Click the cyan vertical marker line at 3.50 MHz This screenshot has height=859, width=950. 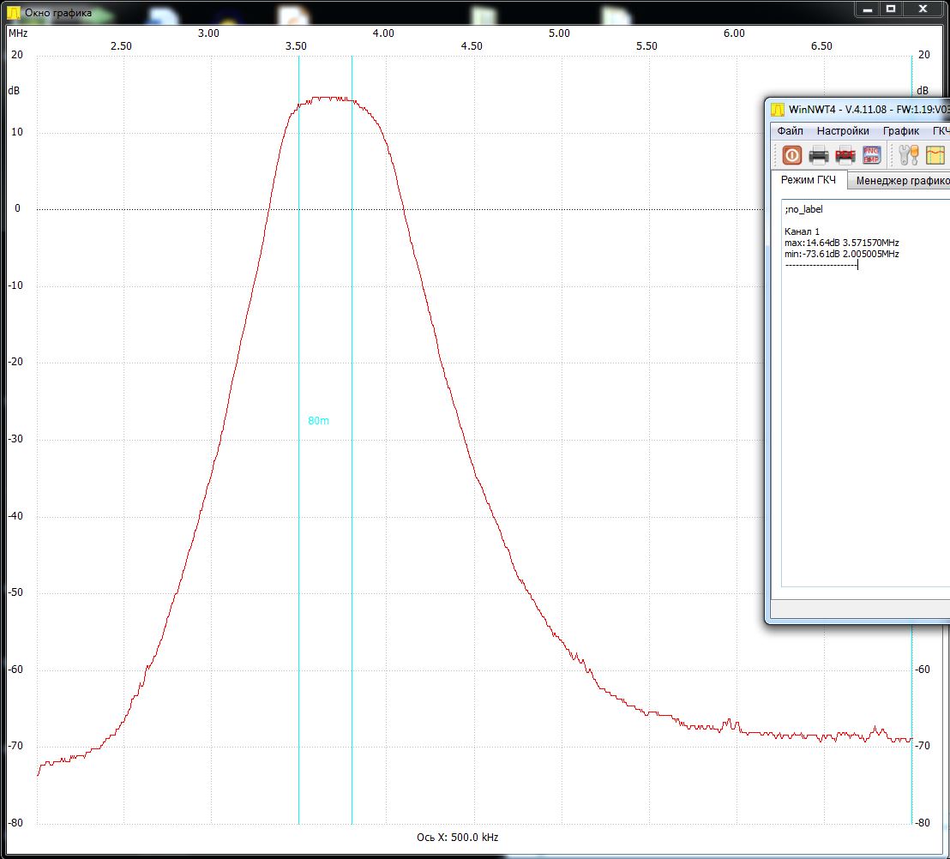point(298,440)
